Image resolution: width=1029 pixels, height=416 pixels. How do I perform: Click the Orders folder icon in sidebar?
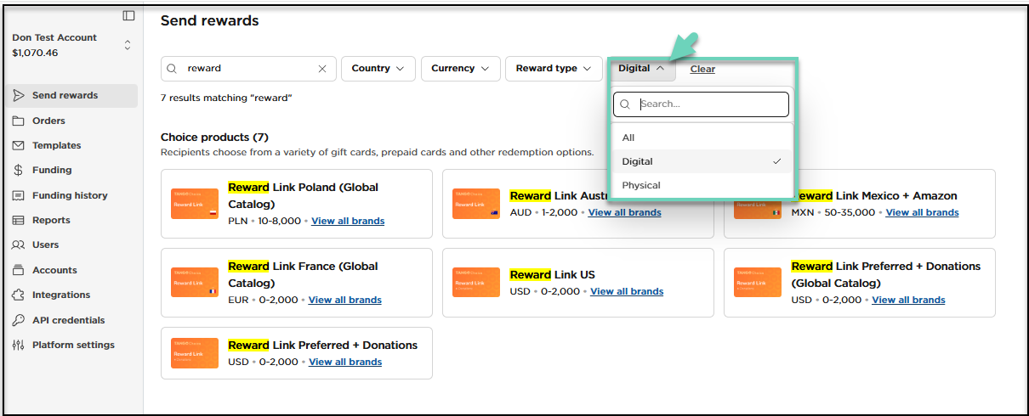[x=18, y=121]
